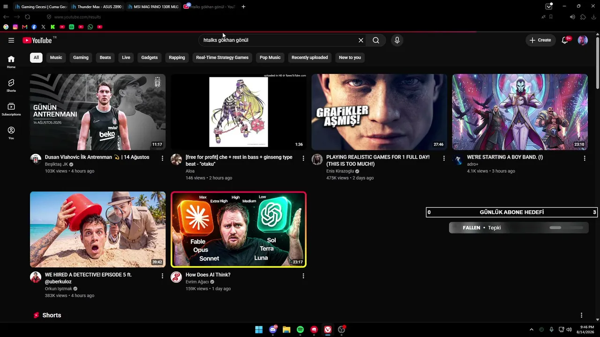Select the Beats filter chip
The image size is (600, 337).
pos(105,58)
